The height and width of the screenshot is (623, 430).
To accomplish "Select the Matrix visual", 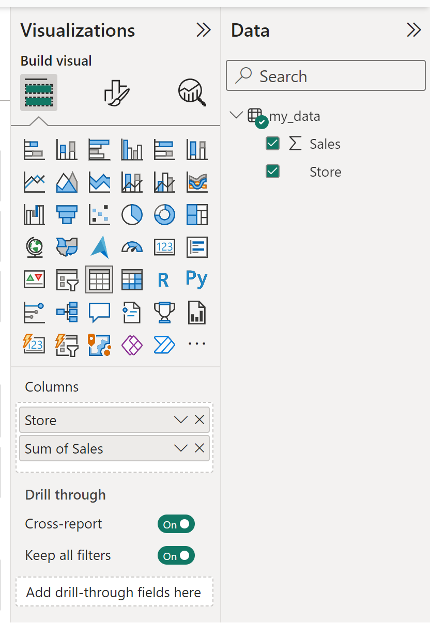I will (x=132, y=279).
